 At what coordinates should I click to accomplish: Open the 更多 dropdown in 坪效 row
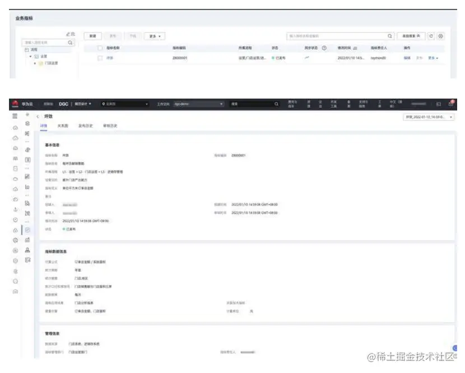(433, 58)
